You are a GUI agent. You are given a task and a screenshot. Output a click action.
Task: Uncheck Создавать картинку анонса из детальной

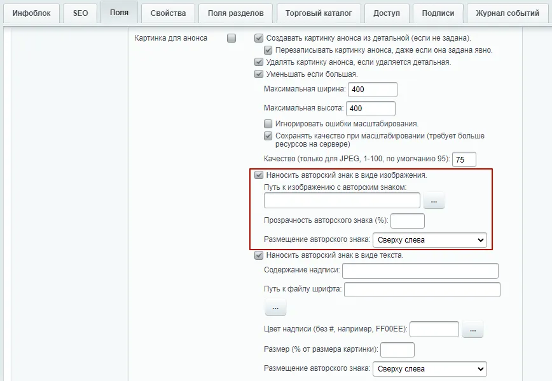[259, 38]
